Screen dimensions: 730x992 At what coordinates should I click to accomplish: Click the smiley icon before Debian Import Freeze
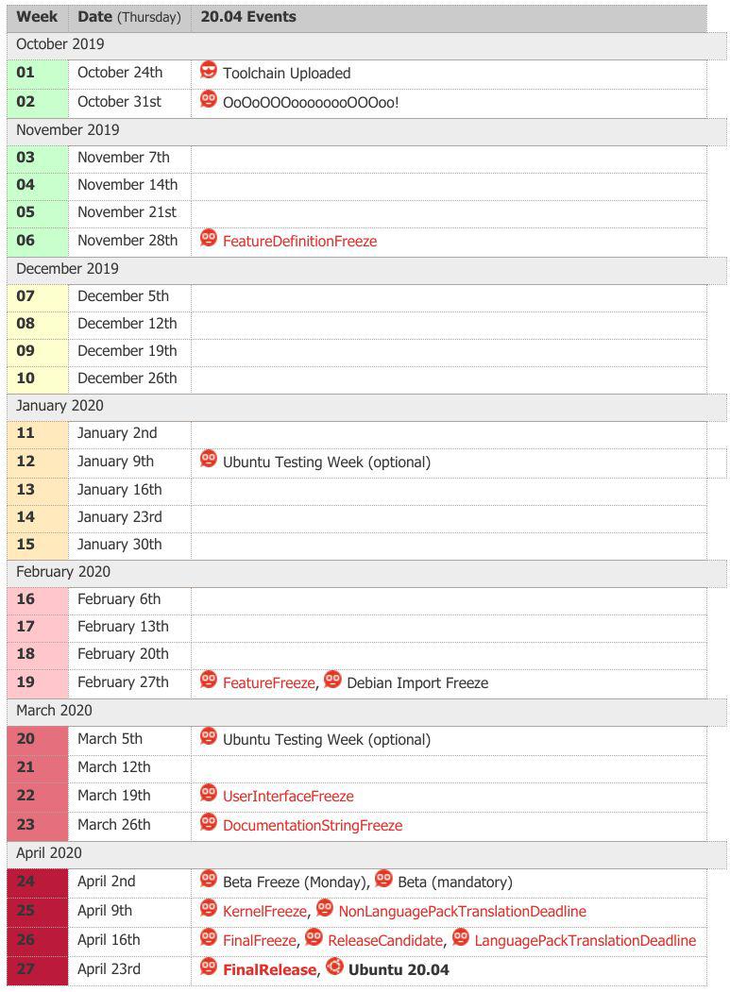coord(332,681)
